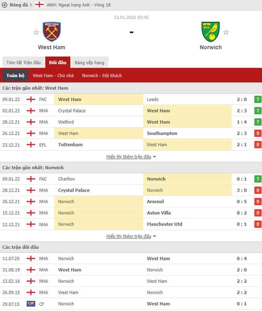Viewport: 262px width, 311px height.
Task: Click the West Ham United crest
Action: coord(52,32)
